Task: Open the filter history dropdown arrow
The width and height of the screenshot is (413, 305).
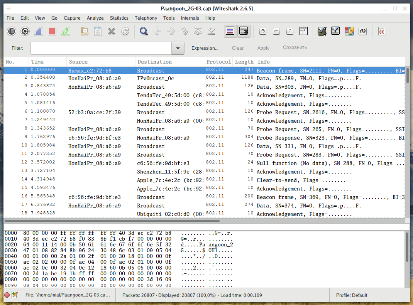Action: [x=178, y=48]
